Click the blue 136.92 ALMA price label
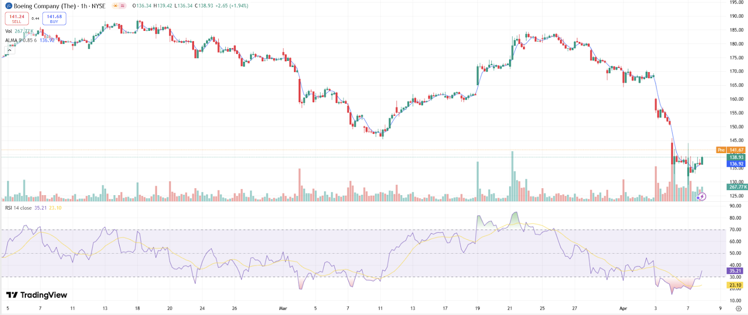The height and width of the screenshot is (315, 748). click(x=736, y=164)
